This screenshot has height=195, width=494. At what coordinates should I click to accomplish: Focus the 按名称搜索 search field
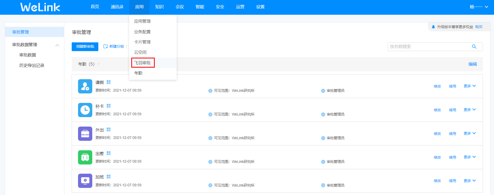(x=435, y=47)
